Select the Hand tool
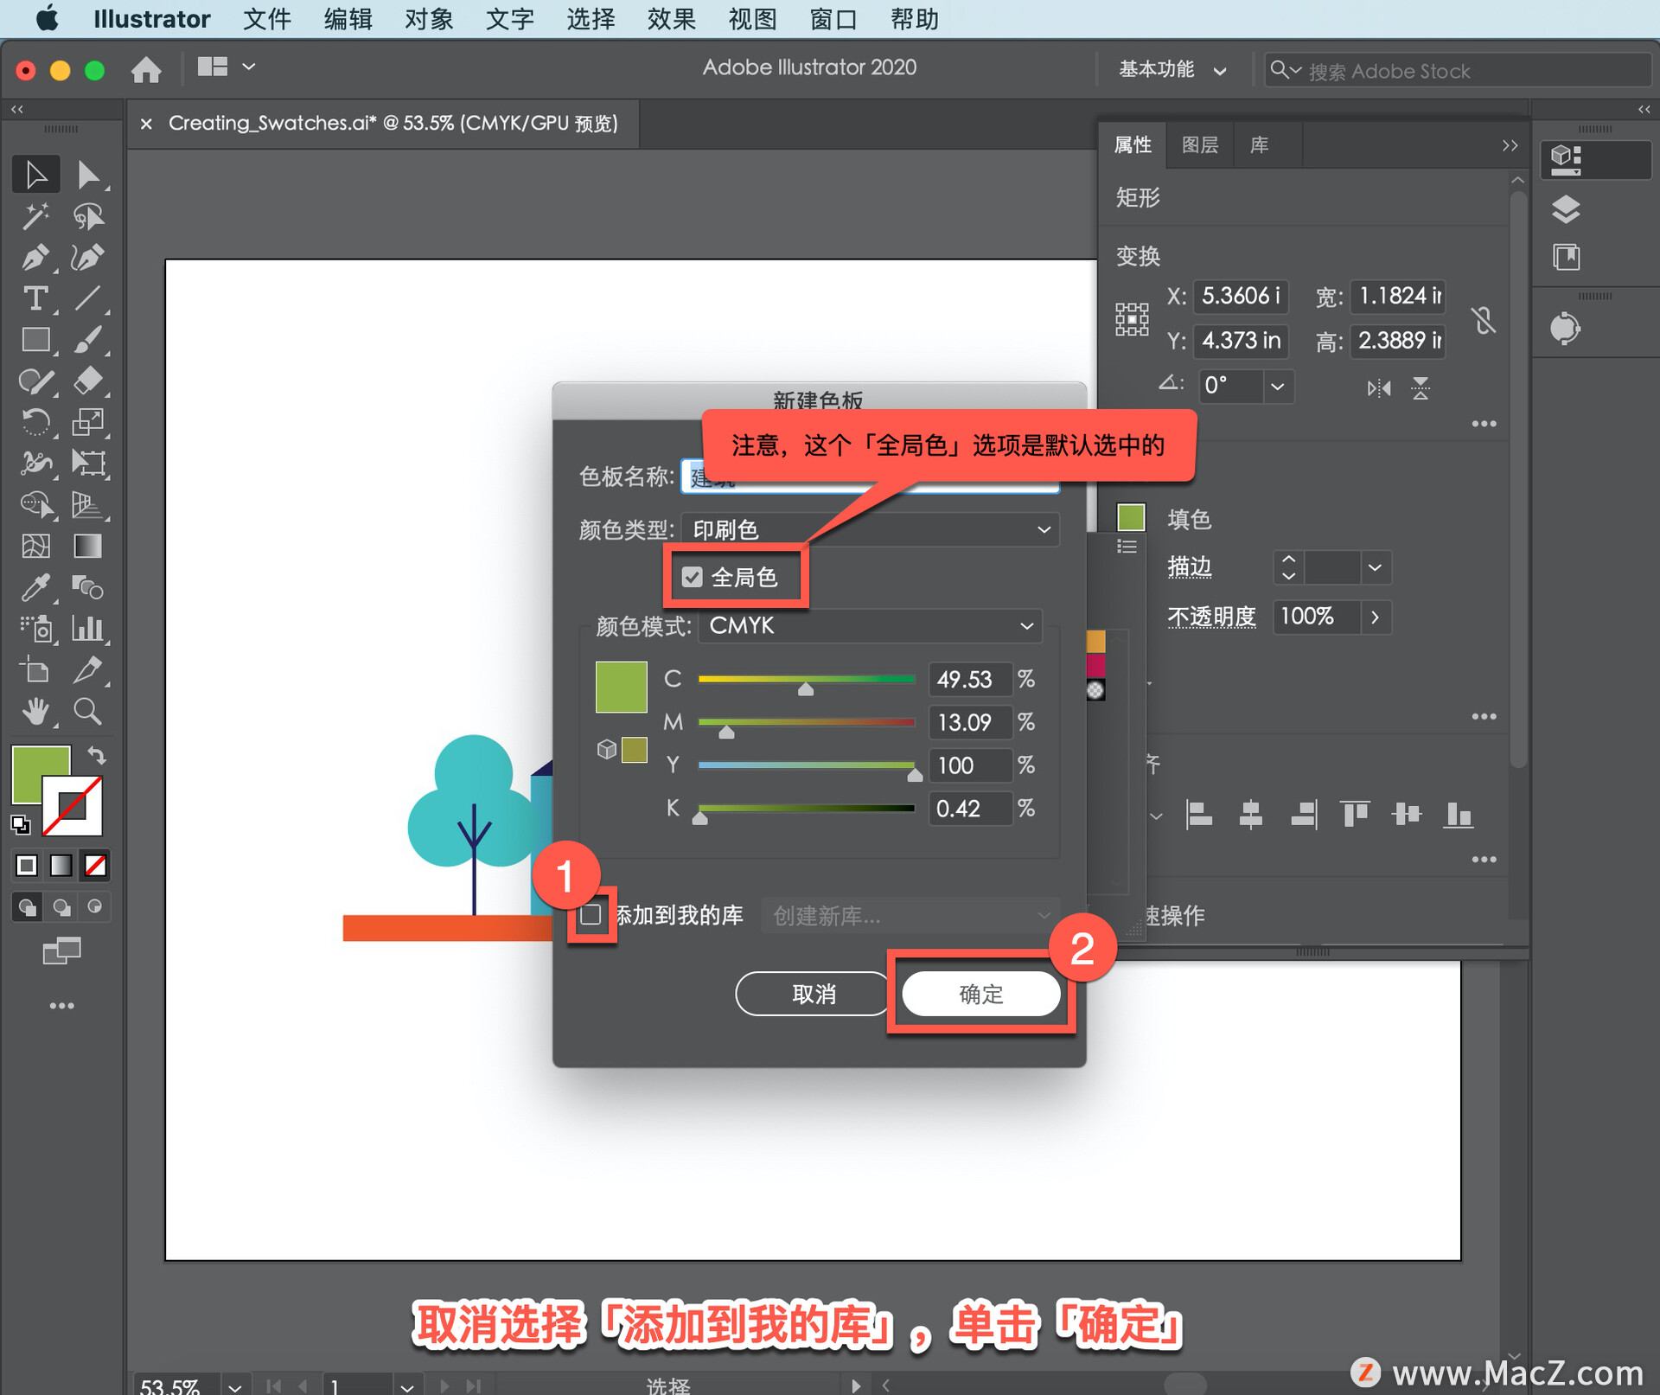1660x1395 pixels. 35,712
